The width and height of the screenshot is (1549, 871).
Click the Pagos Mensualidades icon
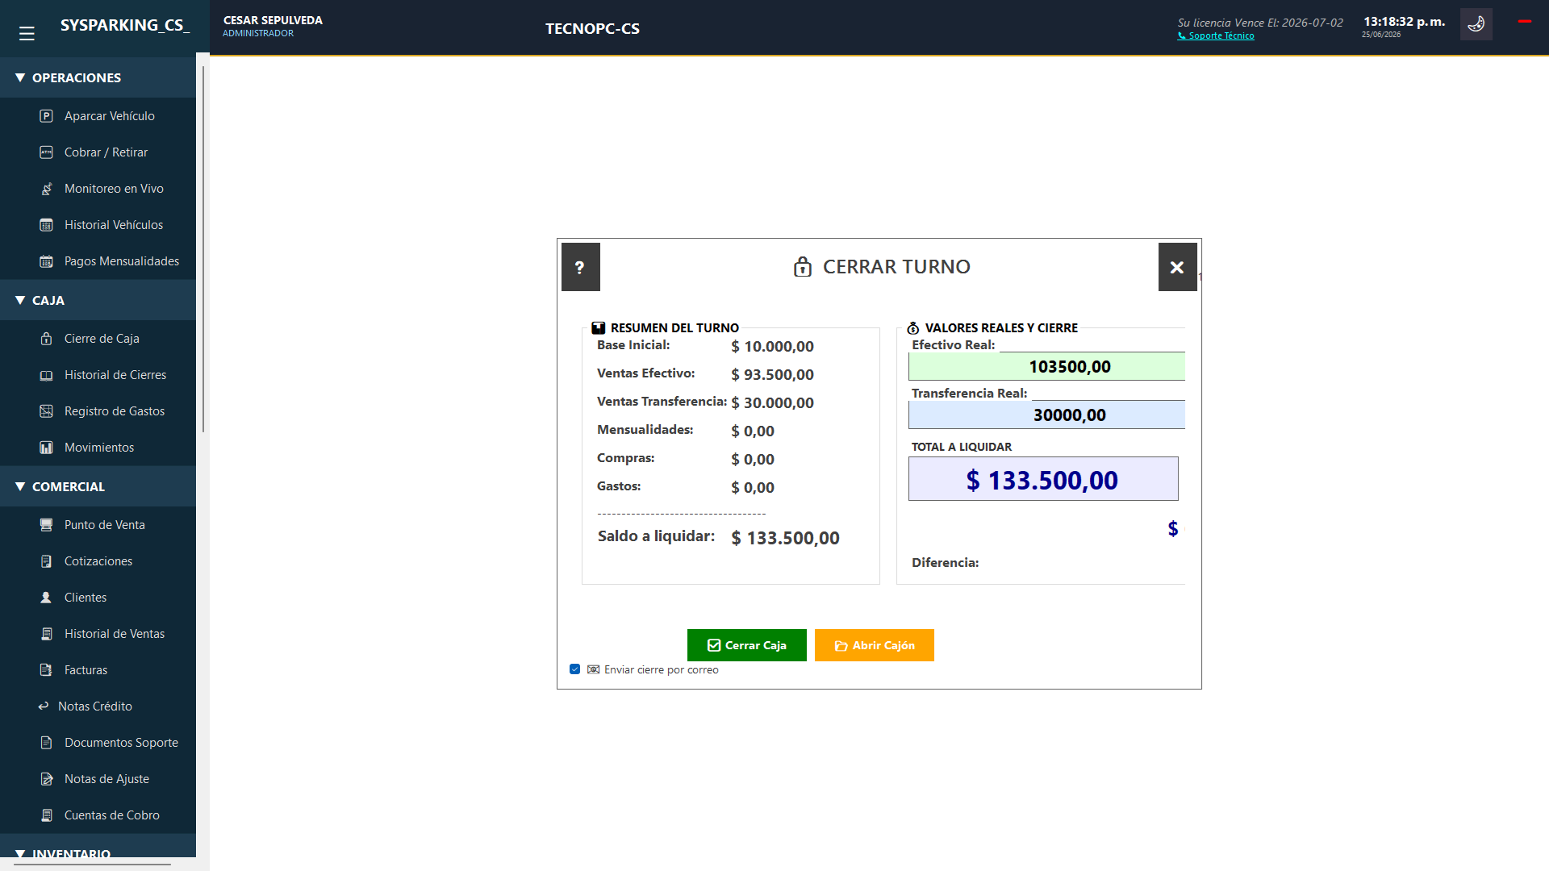coord(46,261)
